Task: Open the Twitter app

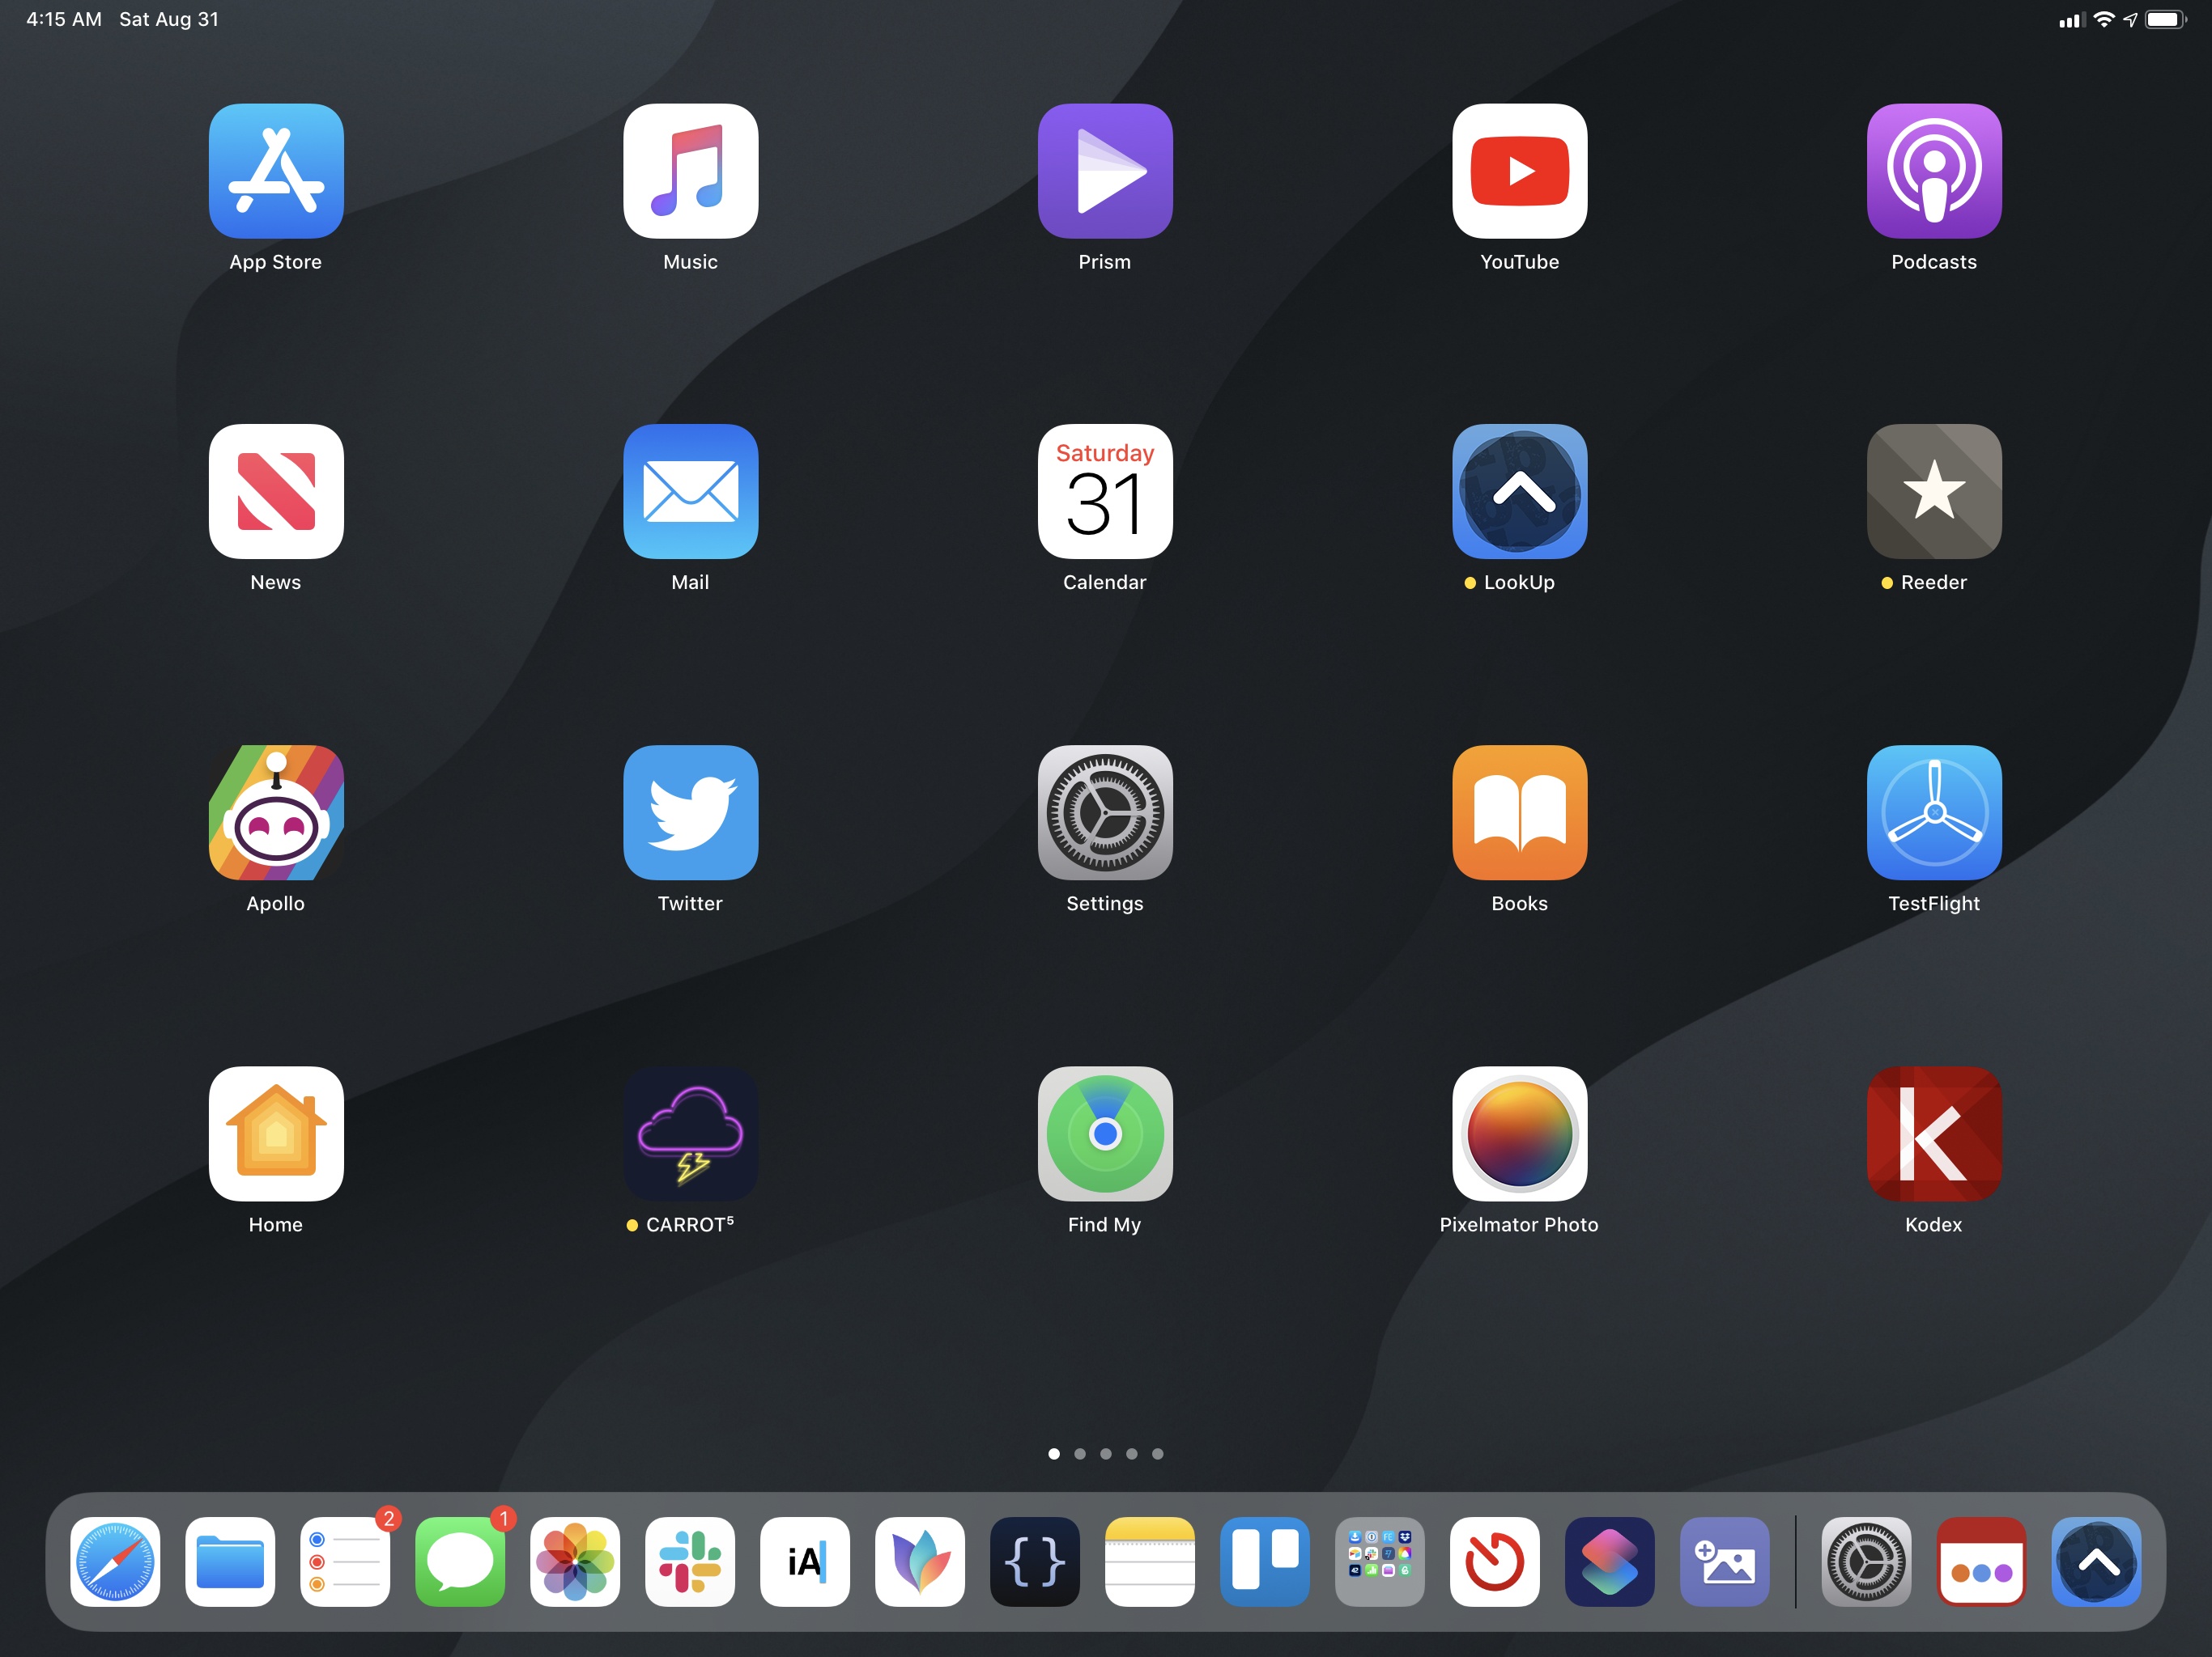Action: coord(691,812)
